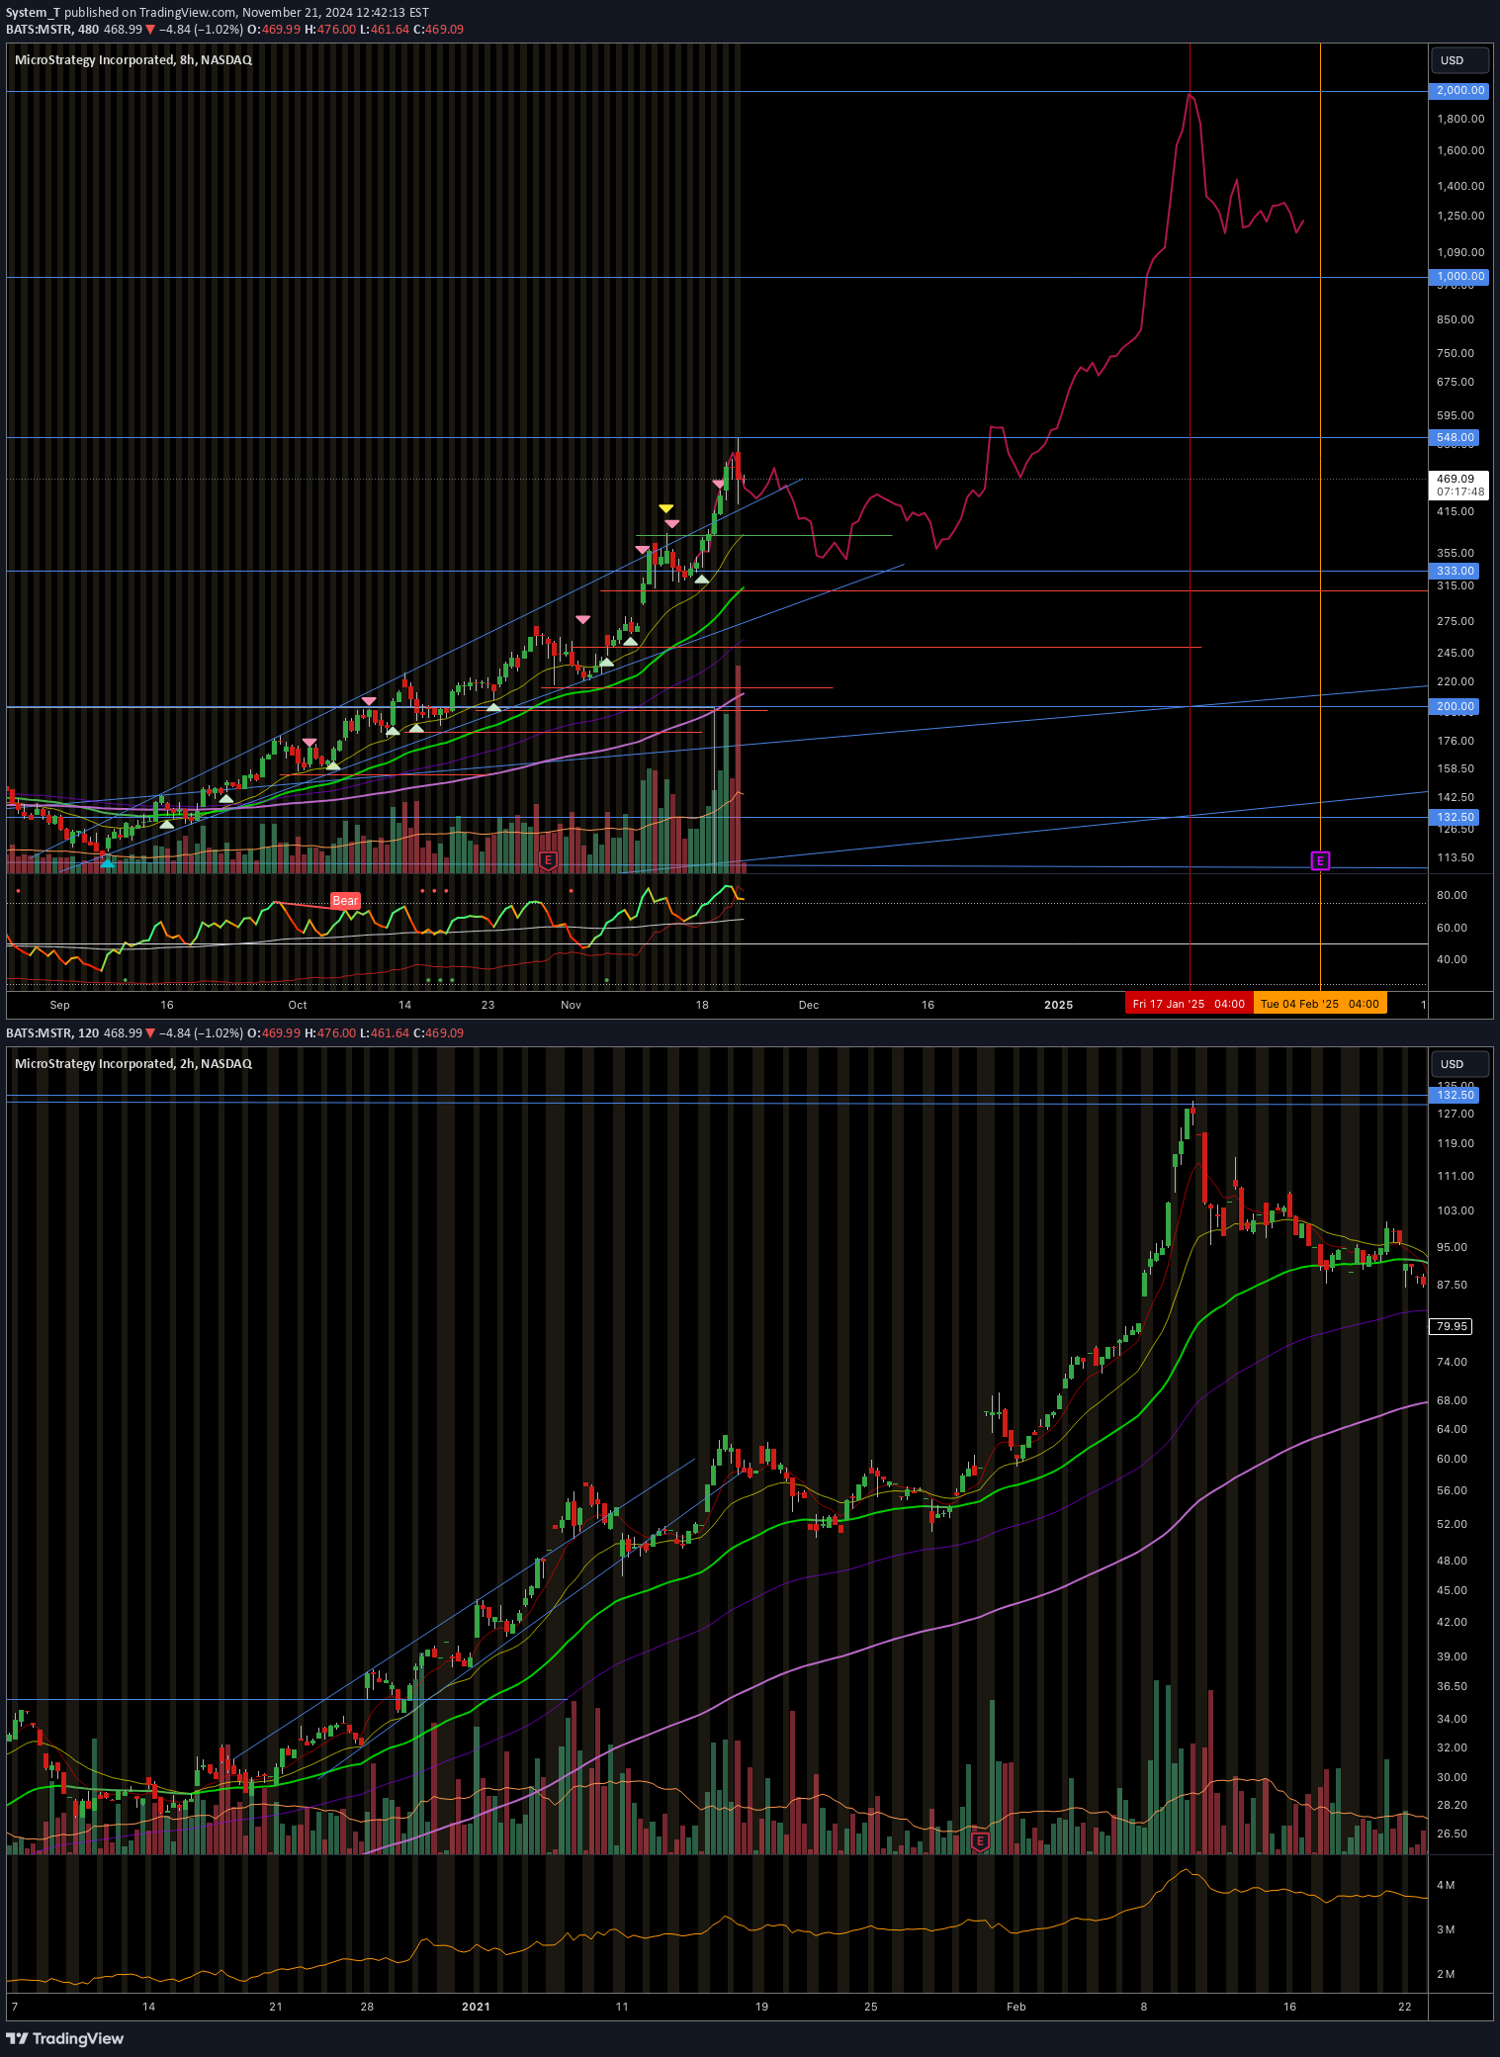The width and height of the screenshot is (1500, 2057).
Task: Click the 40.00 oscillator axis value
Action: tap(1452, 959)
